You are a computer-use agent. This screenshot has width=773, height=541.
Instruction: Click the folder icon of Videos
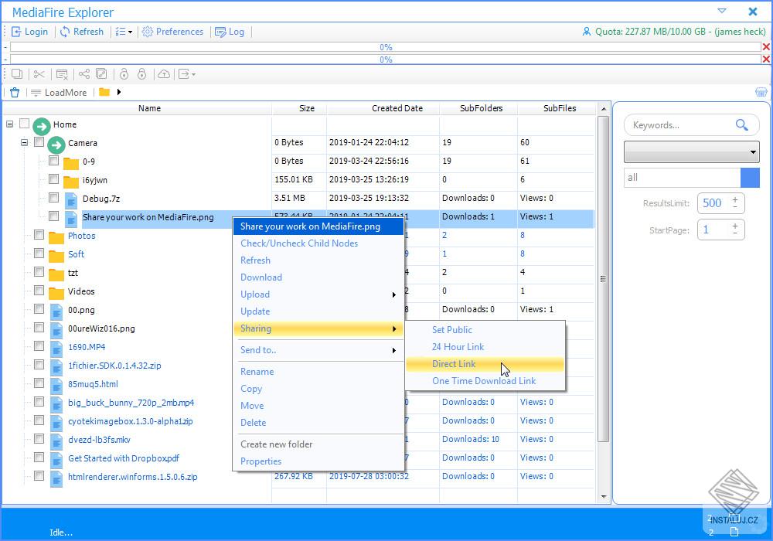pyautogui.click(x=56, y=293)
